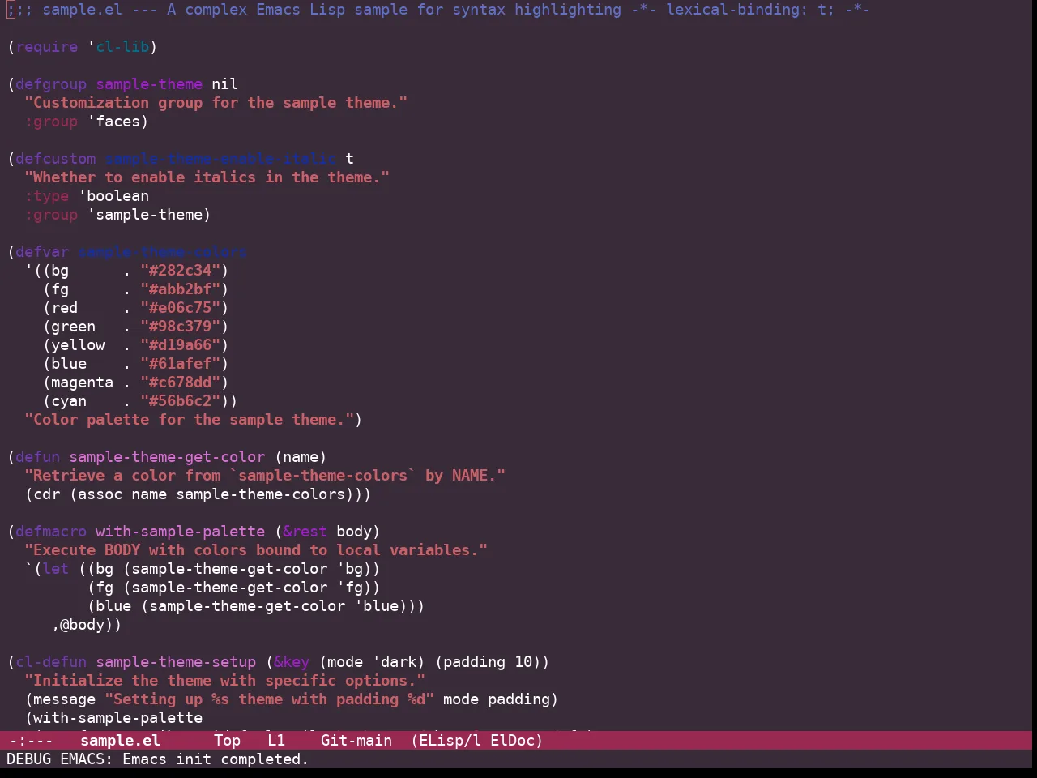The height and width of the screenshot is (778, 1037).
Task: Click the '&rest' keyword
Action: (x=305, y=532)
